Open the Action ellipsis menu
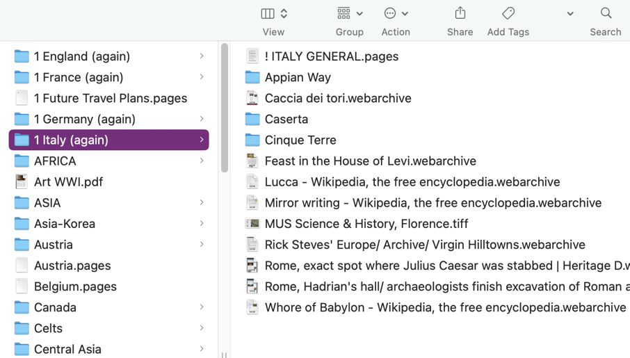Viewport: 630px width, 358px height. coord(390,13)
